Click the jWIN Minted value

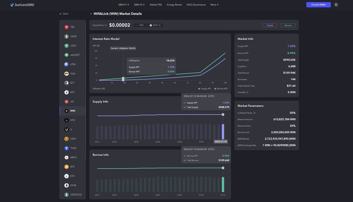[x=280, y=139]
